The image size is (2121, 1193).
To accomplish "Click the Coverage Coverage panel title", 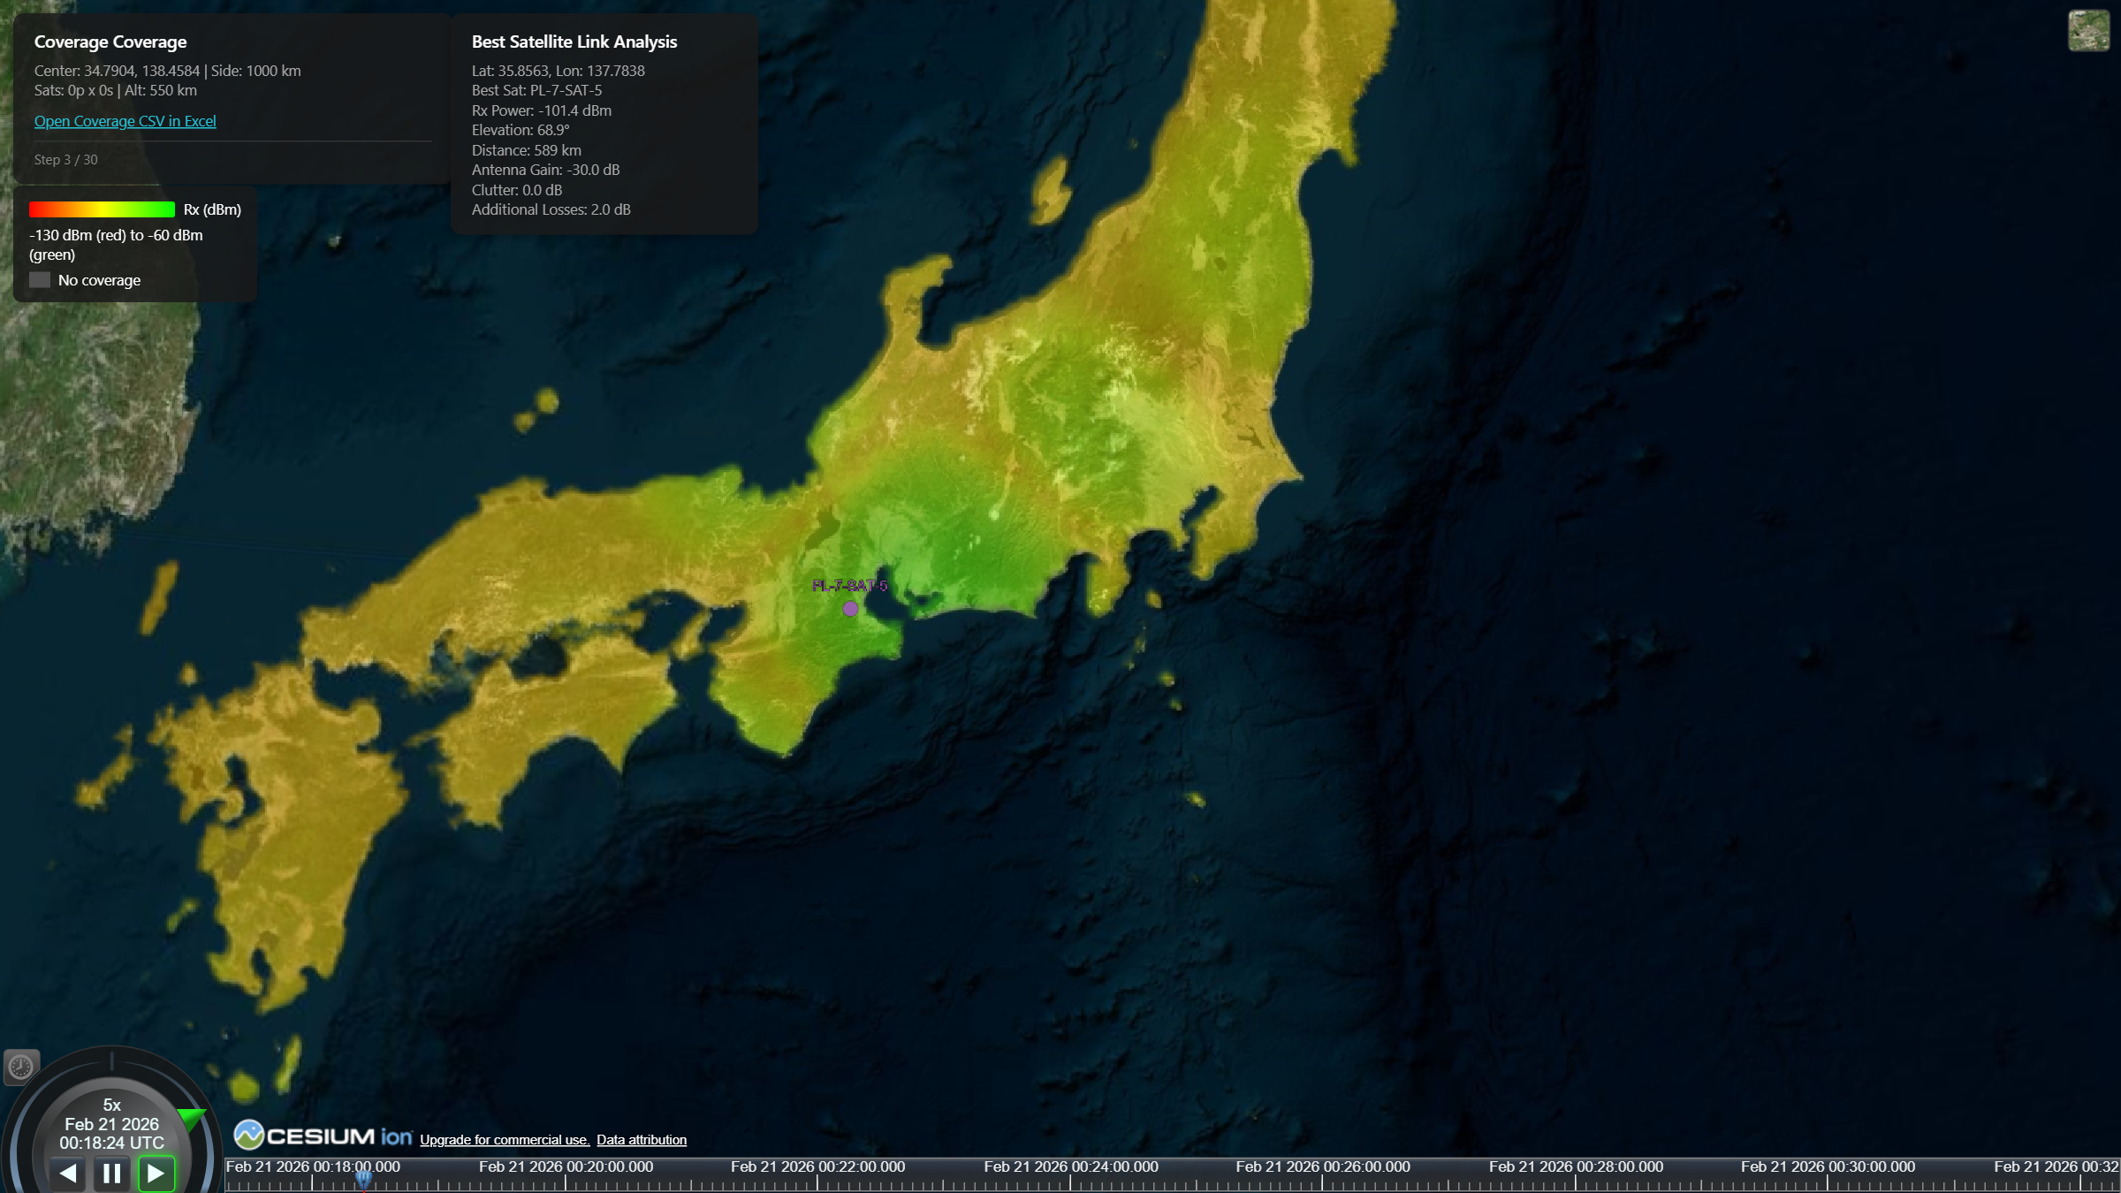I will tap(110, 42).
